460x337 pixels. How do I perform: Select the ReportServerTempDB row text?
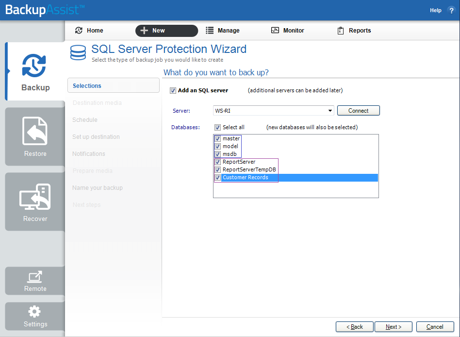pos(249,169)
